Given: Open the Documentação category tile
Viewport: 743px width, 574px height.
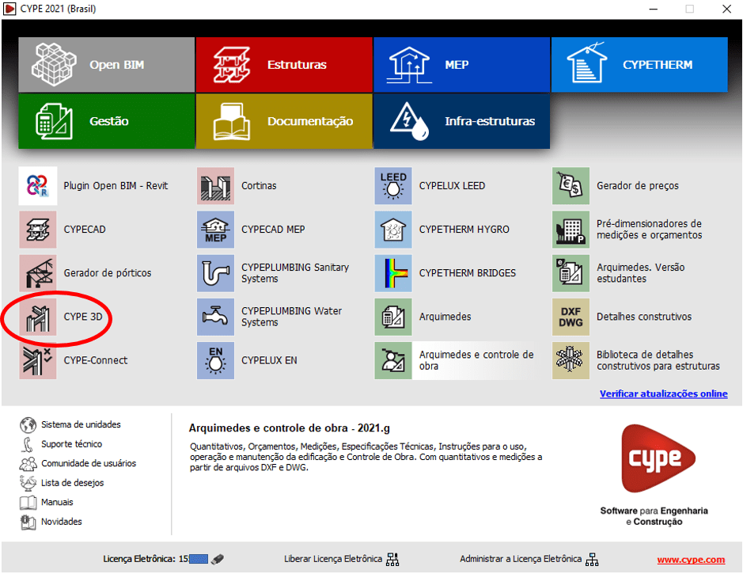Looking at the screenshot, I should (284, 121).
